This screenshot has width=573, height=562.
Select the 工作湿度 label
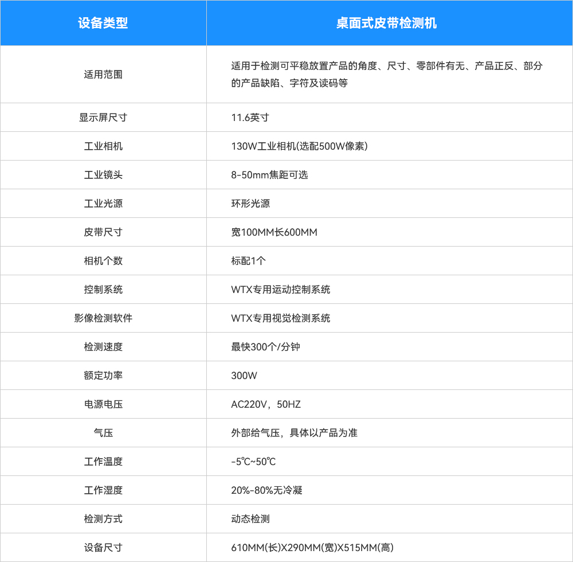[103, 490]
